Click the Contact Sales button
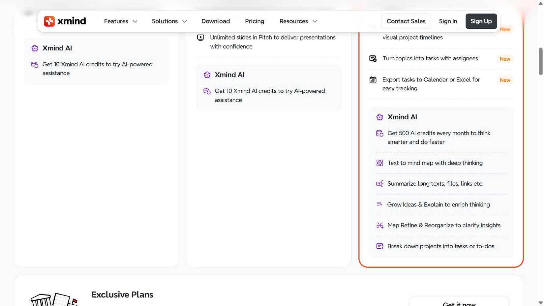Viewport: 544px width, 306px height. click(x=406, y=21)
